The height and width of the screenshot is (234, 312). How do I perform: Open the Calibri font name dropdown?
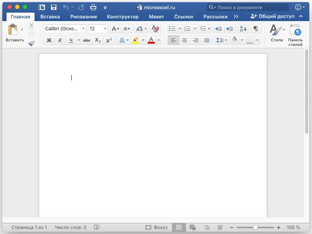(84, 29)
